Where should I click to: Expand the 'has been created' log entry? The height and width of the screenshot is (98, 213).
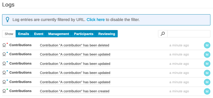tap(74, 91)
